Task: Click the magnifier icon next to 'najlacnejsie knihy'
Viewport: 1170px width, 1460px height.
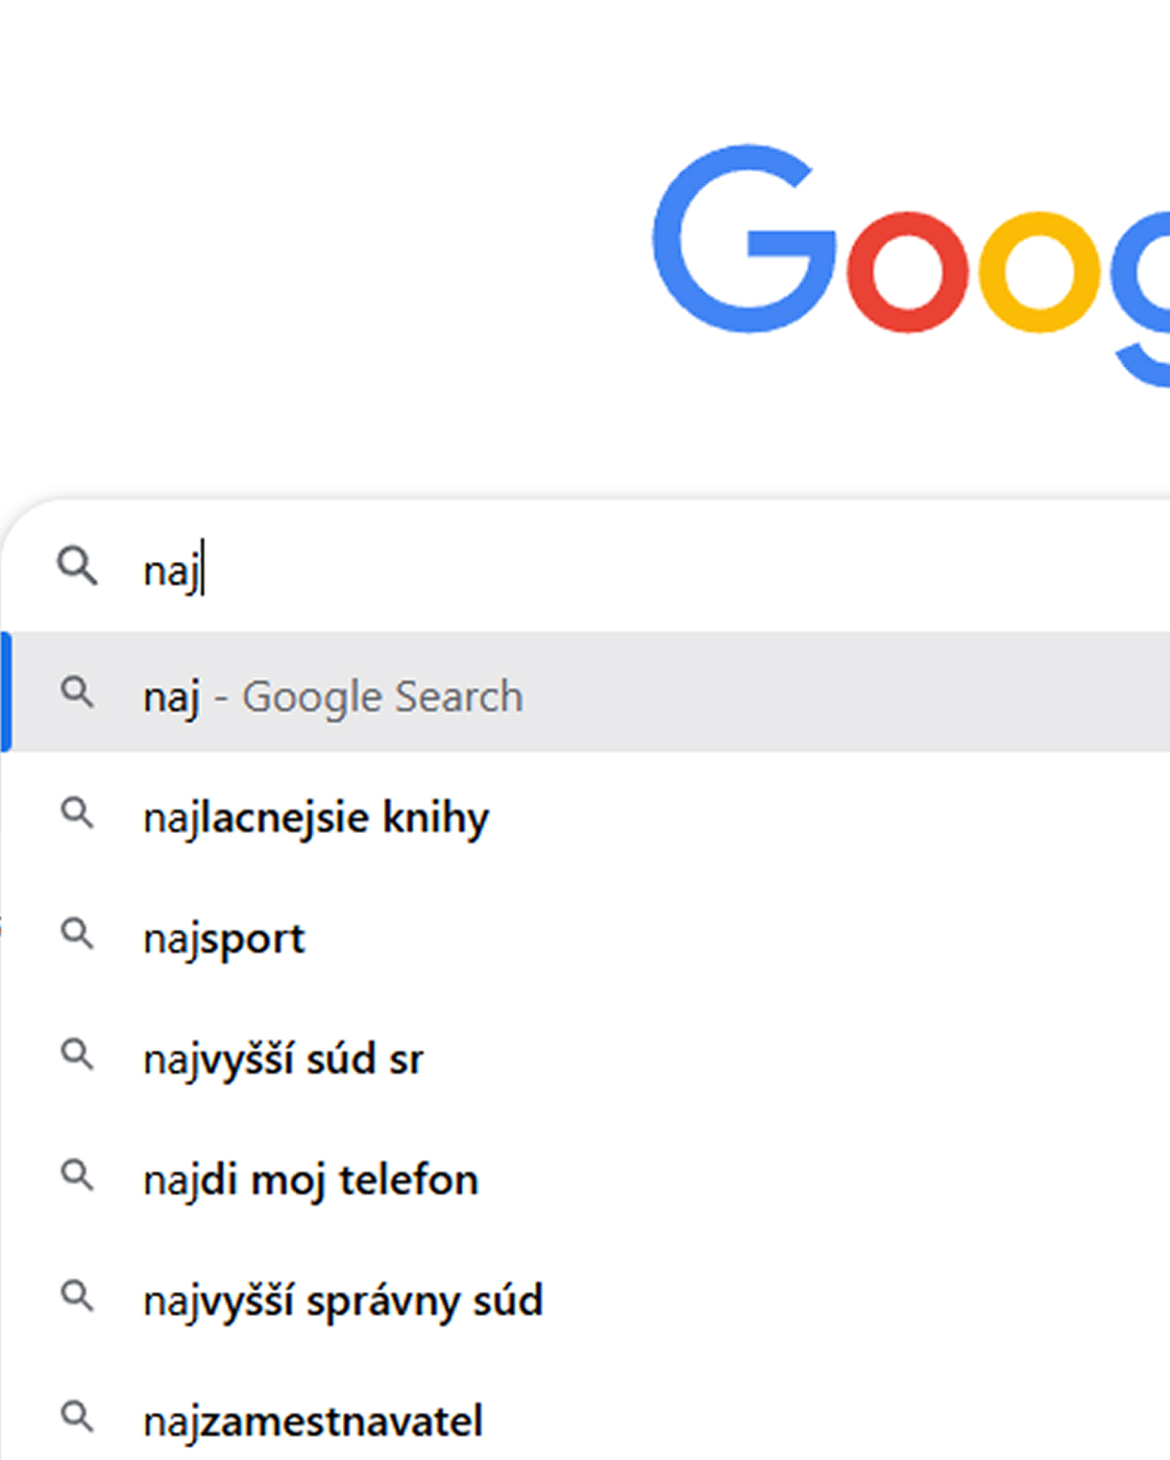Action: (x=77, y=813)
